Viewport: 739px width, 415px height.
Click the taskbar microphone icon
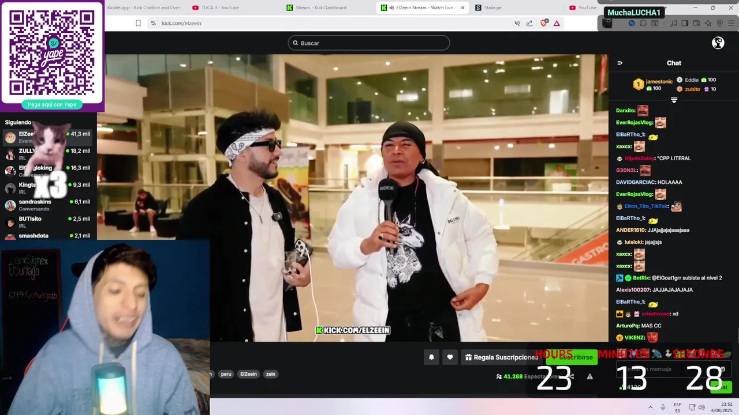pyautogui.click(x=663, y=407)
